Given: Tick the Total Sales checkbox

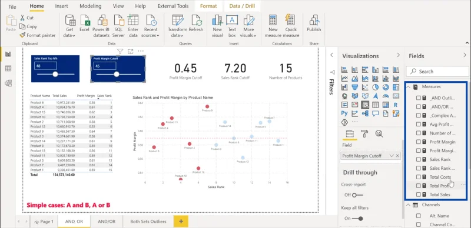Looking at the screenshot, I should 419,195.
